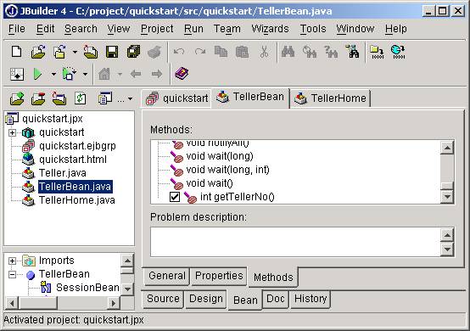Click Methods list scroll up arrow
The height and width of the screenshot is (331, 470).
point(447,148)
